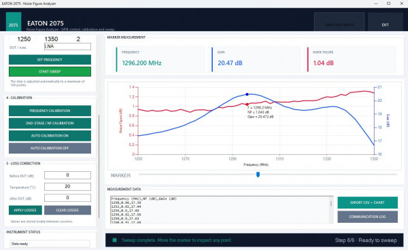The width and height of the screenshot is (408, 250).
Task: Start the sweep with START SWEEP
Action: pyautogui.click(x=50, y=71)
